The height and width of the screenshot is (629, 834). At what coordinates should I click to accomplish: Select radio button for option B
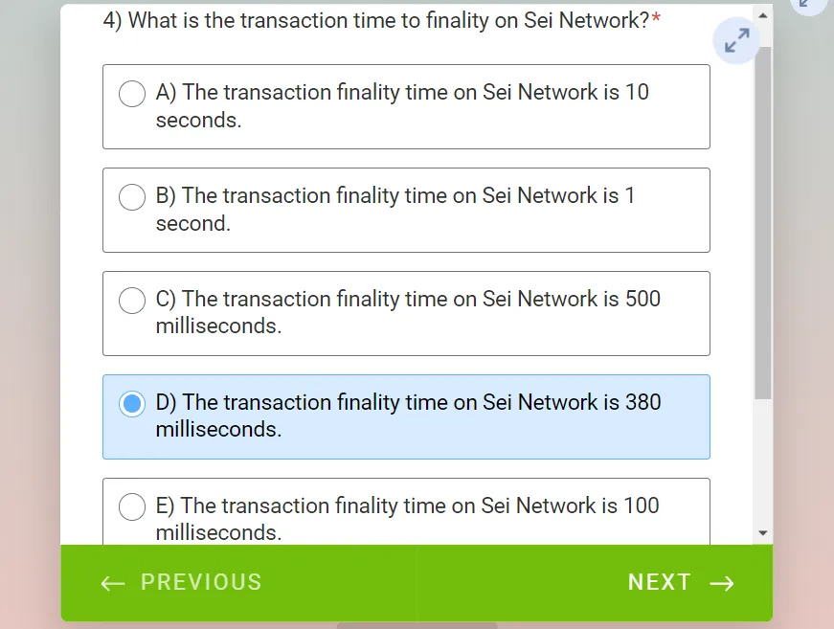click(132, 197)
